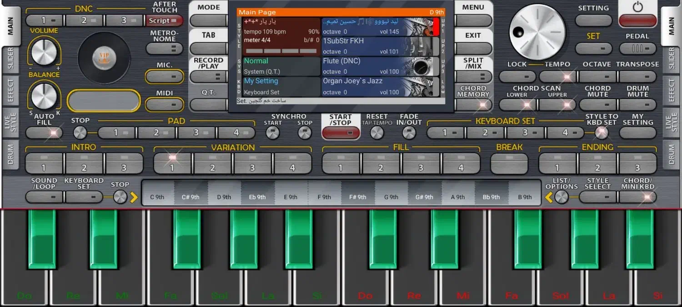Select Variation 2 button

tap(212, 163)
